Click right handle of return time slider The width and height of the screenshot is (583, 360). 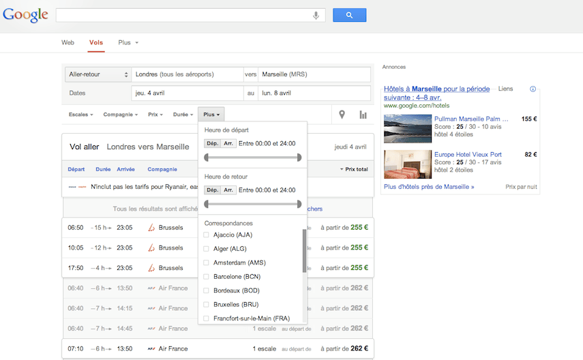click(x=299, y=204)
